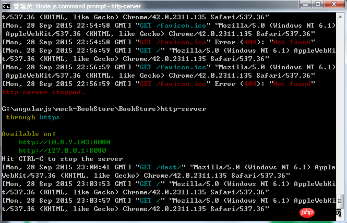Click the http://10.8.9.103:8080 address
Image resolution: width=347 pixels, height=223 pixels.
click(64, 142)
